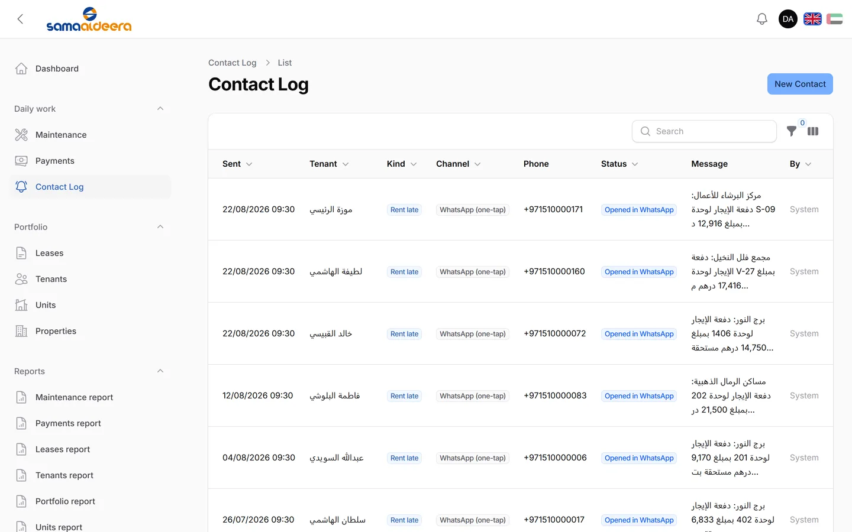Sort by the Status column
This screenshot has width=852, height=532.
[619, 164]
